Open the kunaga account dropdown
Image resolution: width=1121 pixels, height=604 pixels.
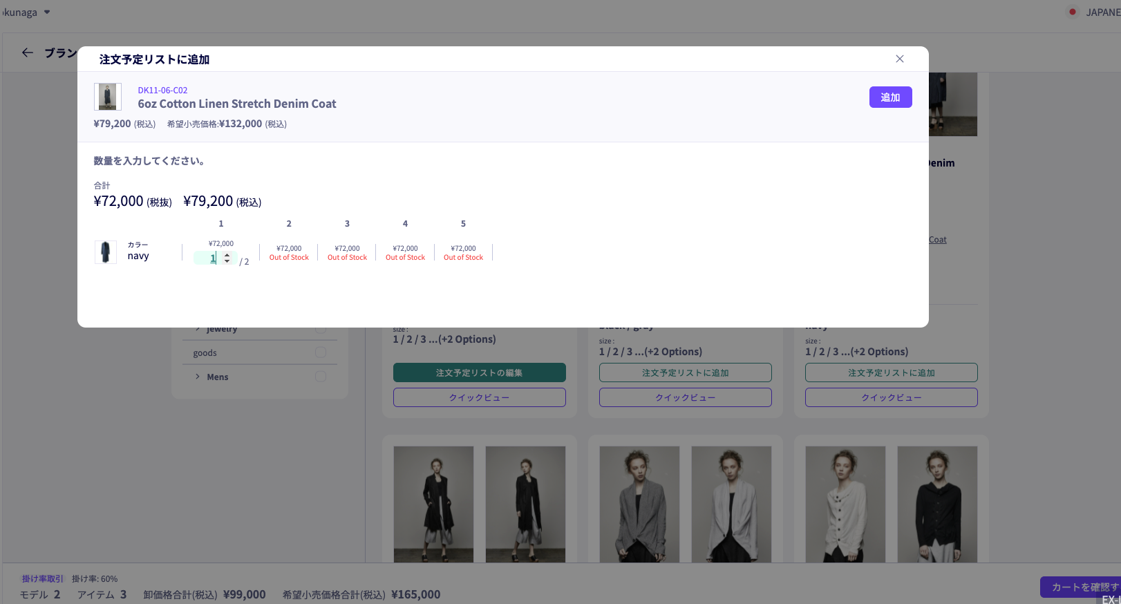26,12
